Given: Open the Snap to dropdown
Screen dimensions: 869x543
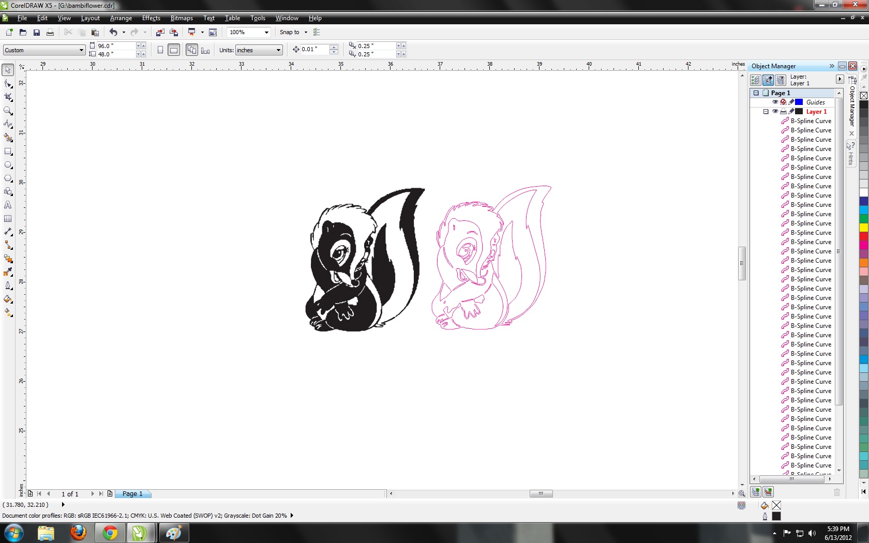Looking at the screenshot, I should [306, 32].
